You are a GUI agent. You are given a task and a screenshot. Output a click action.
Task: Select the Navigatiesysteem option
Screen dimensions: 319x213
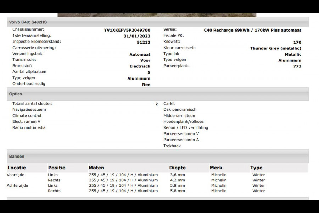(29, 110)
